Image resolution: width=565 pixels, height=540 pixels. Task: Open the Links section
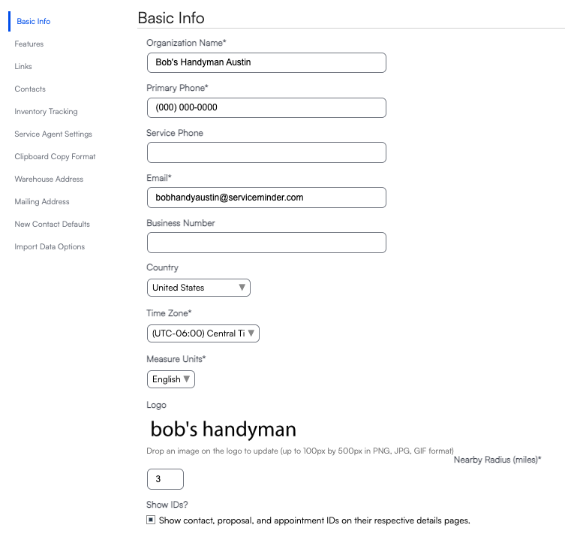(23, 66)
